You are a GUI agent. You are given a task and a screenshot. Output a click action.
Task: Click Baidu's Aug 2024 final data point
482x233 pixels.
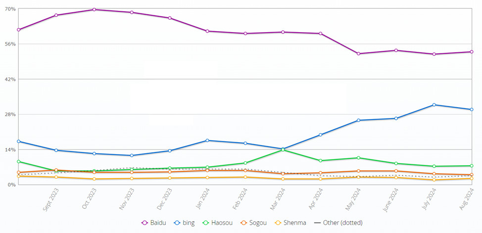(472, 52)
